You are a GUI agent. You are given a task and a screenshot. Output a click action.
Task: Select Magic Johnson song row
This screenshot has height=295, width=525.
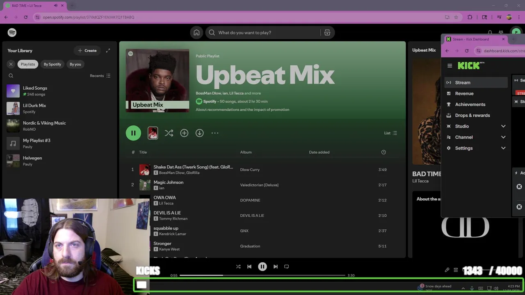[x=262, y=185]
